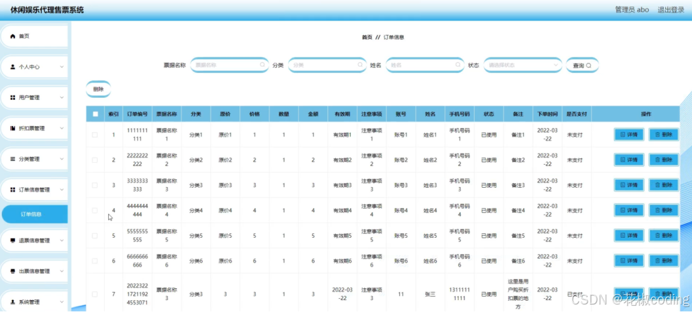Click search icon in 票据名称 field

[262, 65]
